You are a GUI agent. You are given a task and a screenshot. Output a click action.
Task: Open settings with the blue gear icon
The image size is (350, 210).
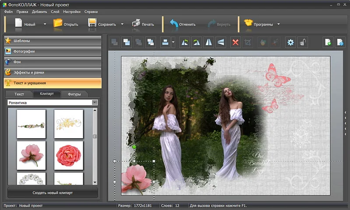coord(290,42)
